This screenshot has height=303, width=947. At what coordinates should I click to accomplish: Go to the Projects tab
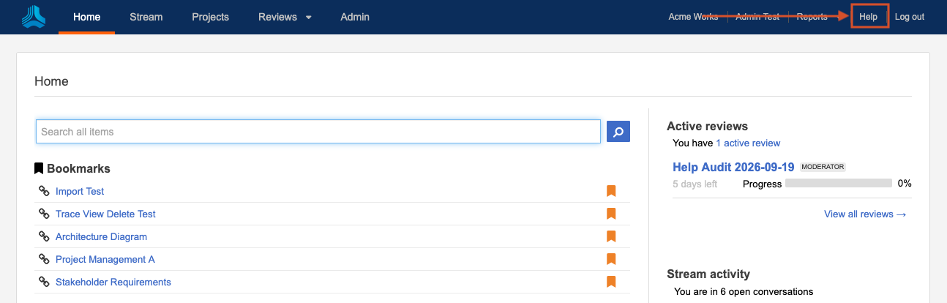(x=210, y=17)
